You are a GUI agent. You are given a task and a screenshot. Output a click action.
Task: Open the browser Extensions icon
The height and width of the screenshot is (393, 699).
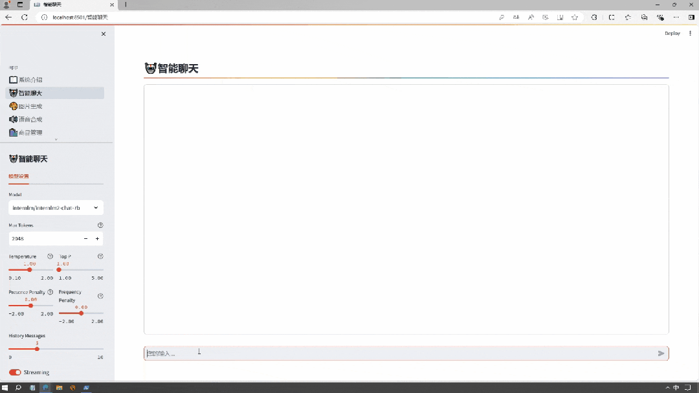point(594,17)
